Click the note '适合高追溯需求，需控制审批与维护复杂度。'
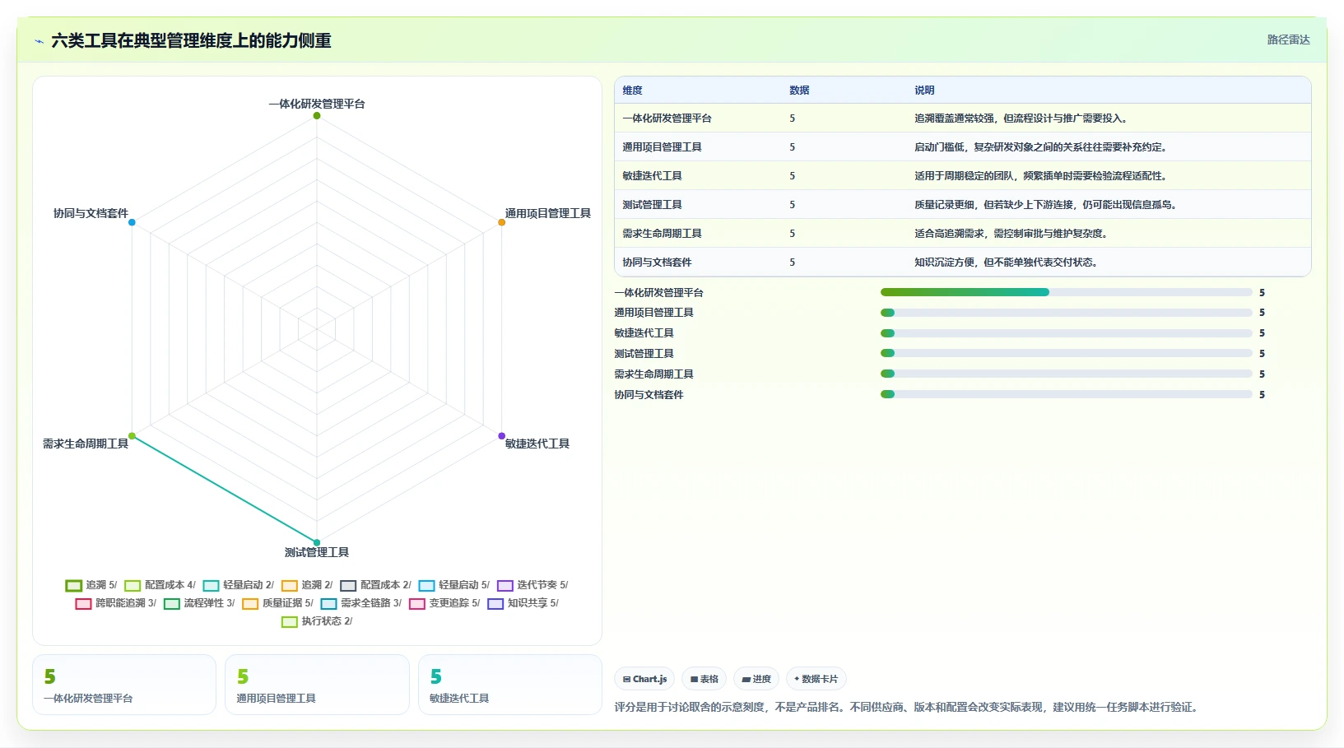Viewport: 1344px width, 748px height. coord(1011,234)
